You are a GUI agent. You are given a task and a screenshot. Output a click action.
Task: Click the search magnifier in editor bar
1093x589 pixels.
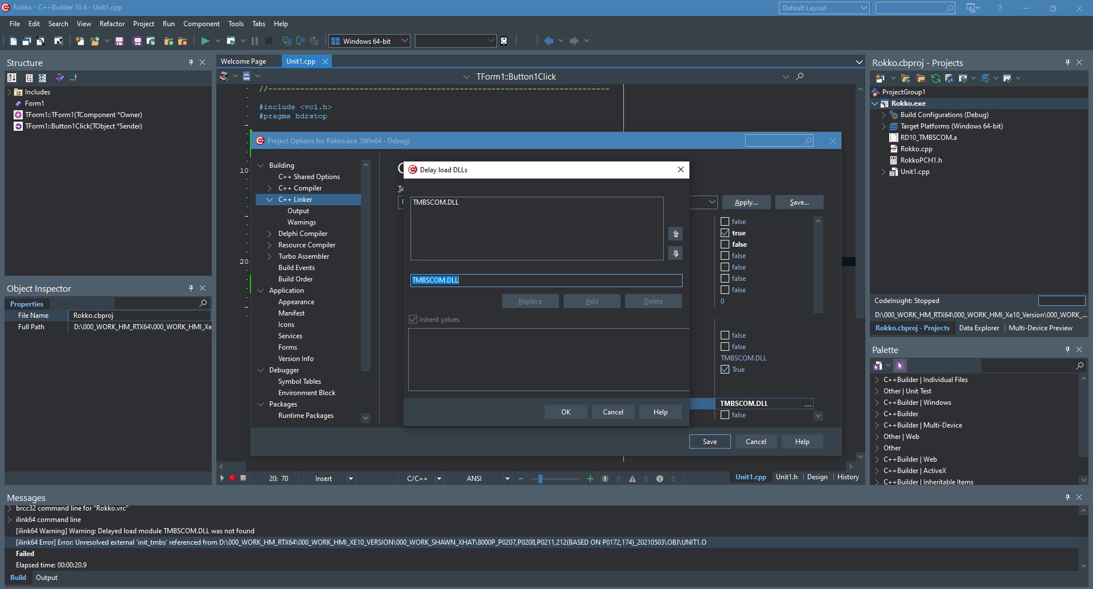tap(800, 76)
